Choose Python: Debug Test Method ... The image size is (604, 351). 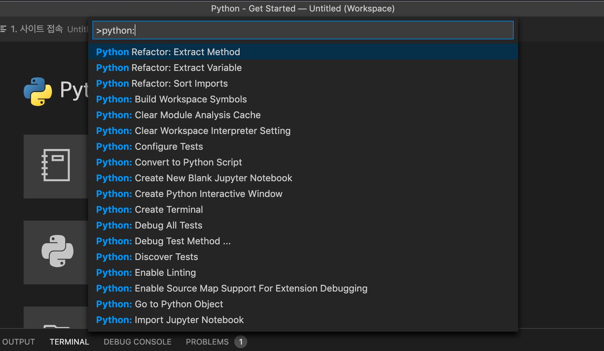tap(303, 241)
